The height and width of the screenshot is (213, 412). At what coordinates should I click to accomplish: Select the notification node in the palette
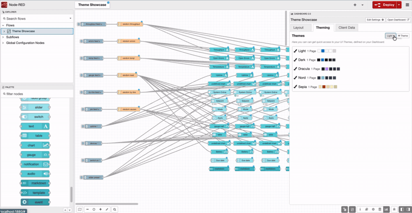click(35, 164)
